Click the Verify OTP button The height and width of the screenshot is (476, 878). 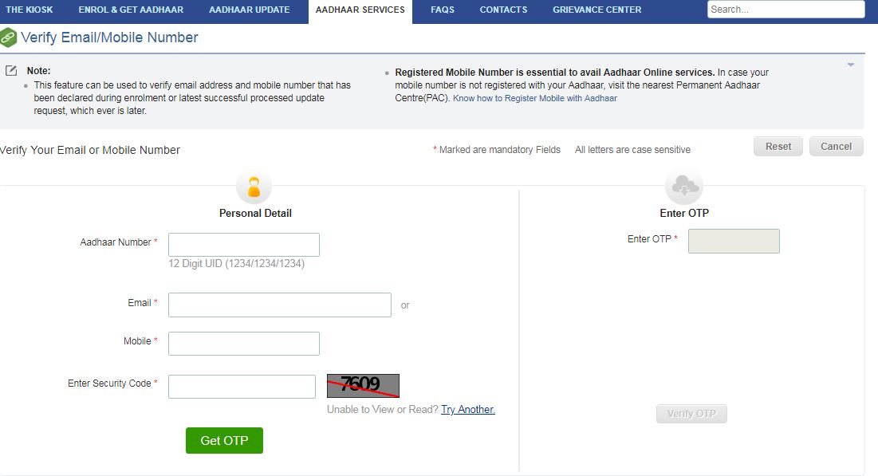[691, 413]
